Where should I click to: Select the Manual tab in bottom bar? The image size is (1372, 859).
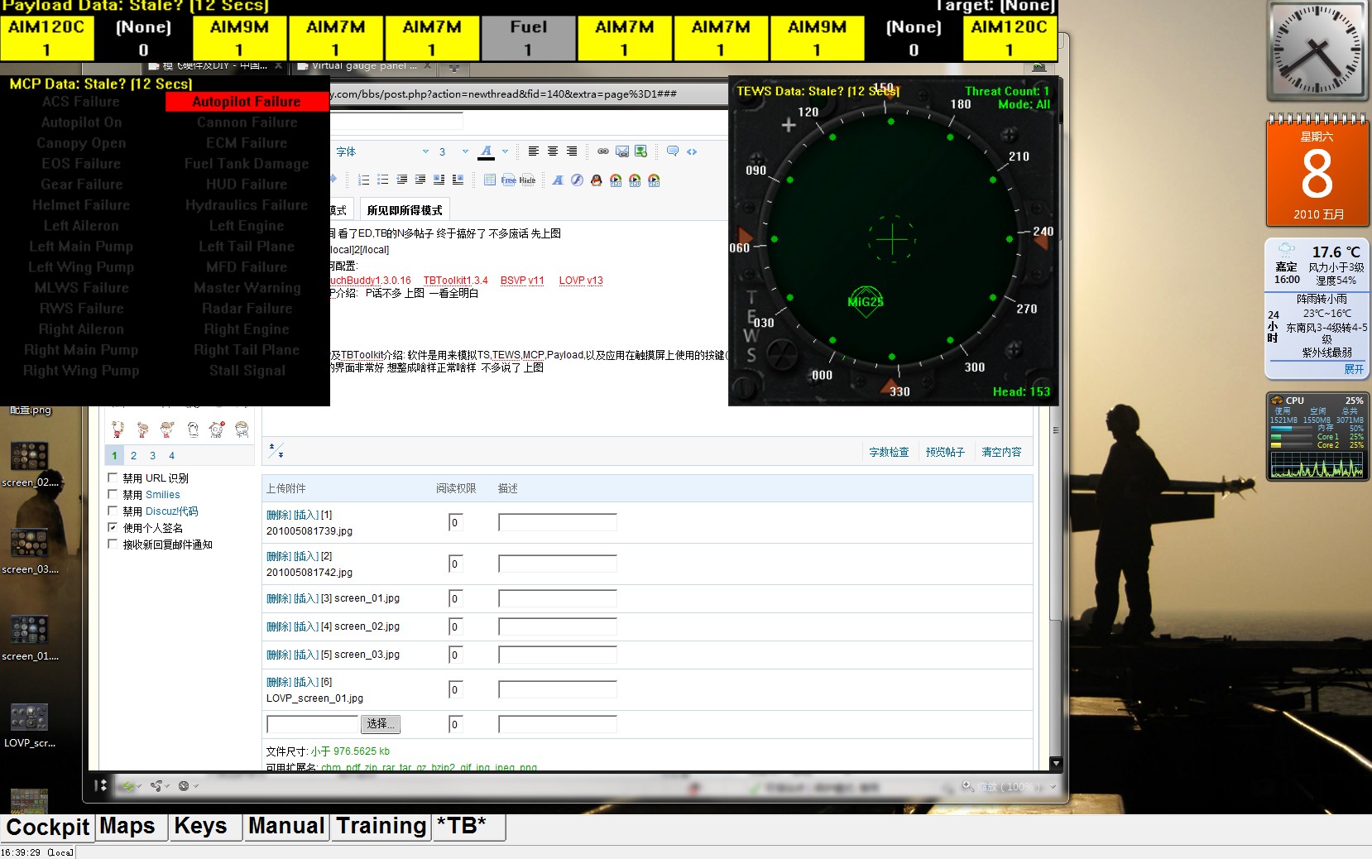(x=286, y=827)
